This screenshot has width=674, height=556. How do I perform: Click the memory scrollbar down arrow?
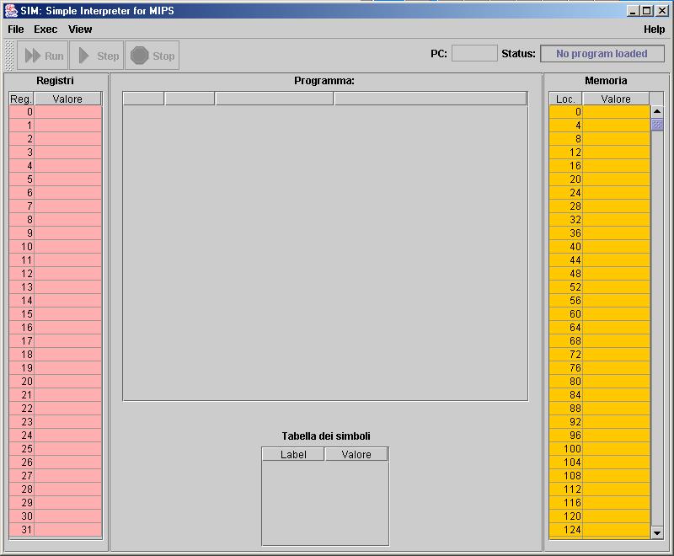(657, 532)
